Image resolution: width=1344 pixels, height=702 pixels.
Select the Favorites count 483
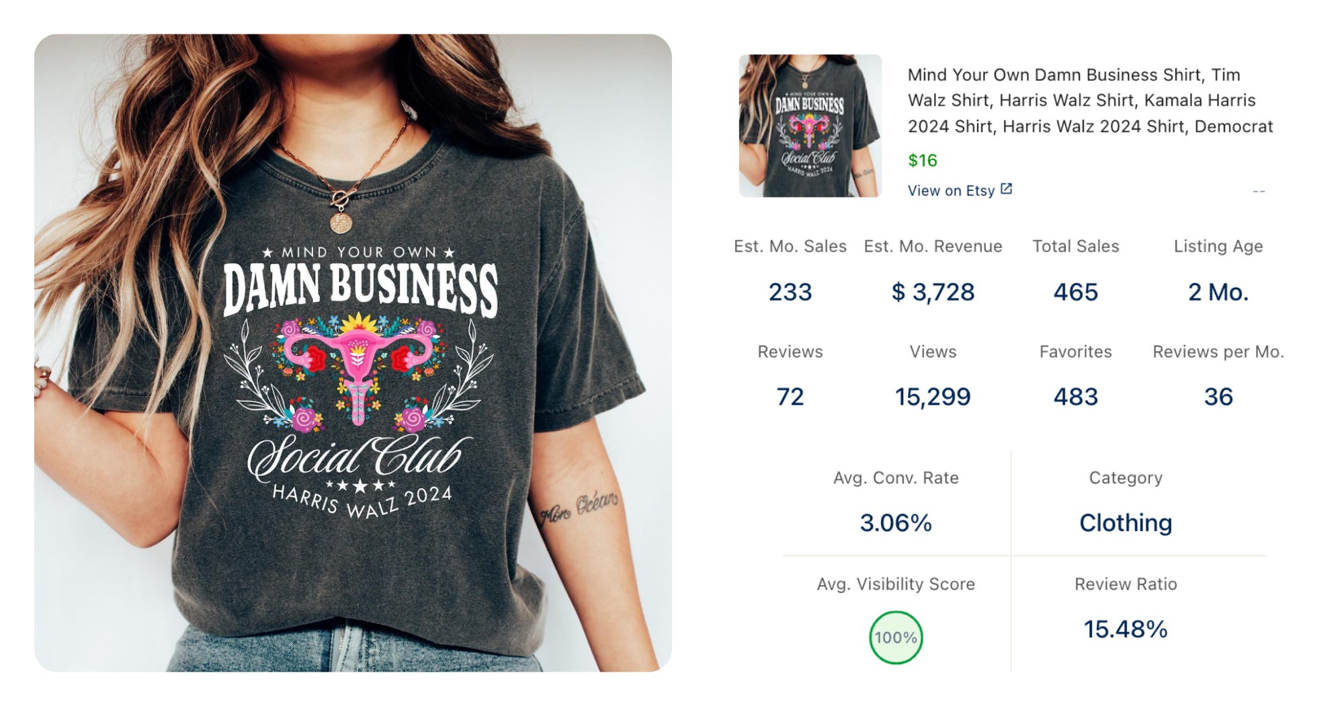click(x=1076, y=397)
